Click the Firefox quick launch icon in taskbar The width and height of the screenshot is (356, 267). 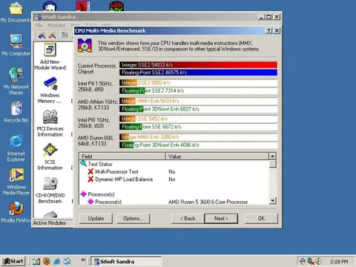click(47, 261)
